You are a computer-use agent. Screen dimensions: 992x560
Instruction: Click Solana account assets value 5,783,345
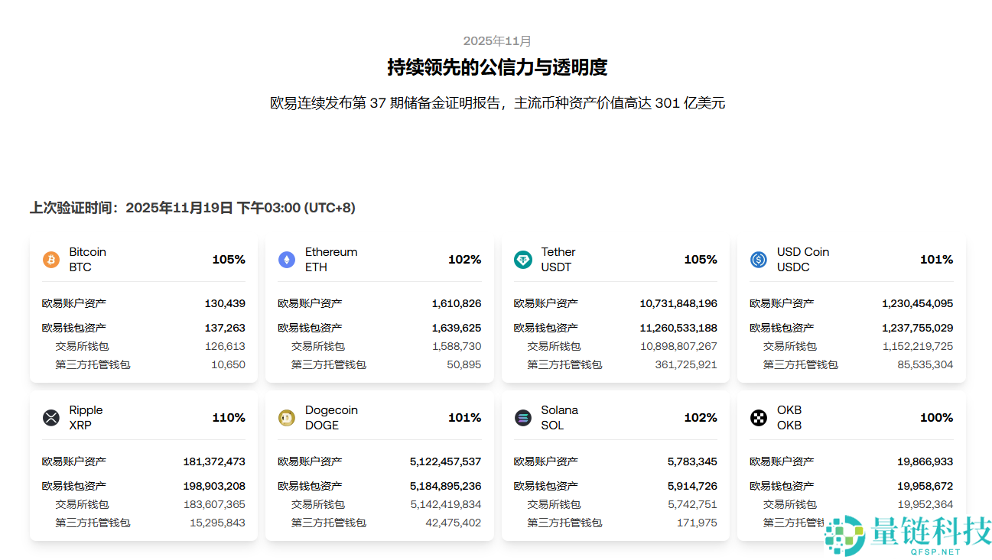point(692,461)
